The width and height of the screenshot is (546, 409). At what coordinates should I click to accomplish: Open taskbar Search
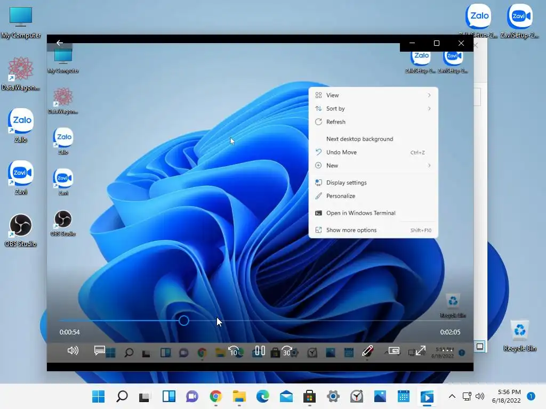[x=122, y=396]
